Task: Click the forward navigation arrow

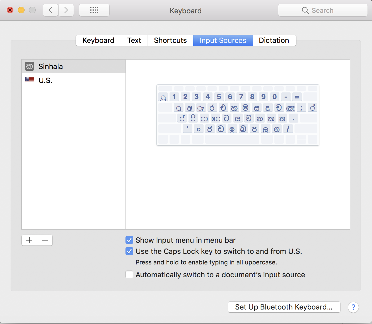Action: coord(66,10)
